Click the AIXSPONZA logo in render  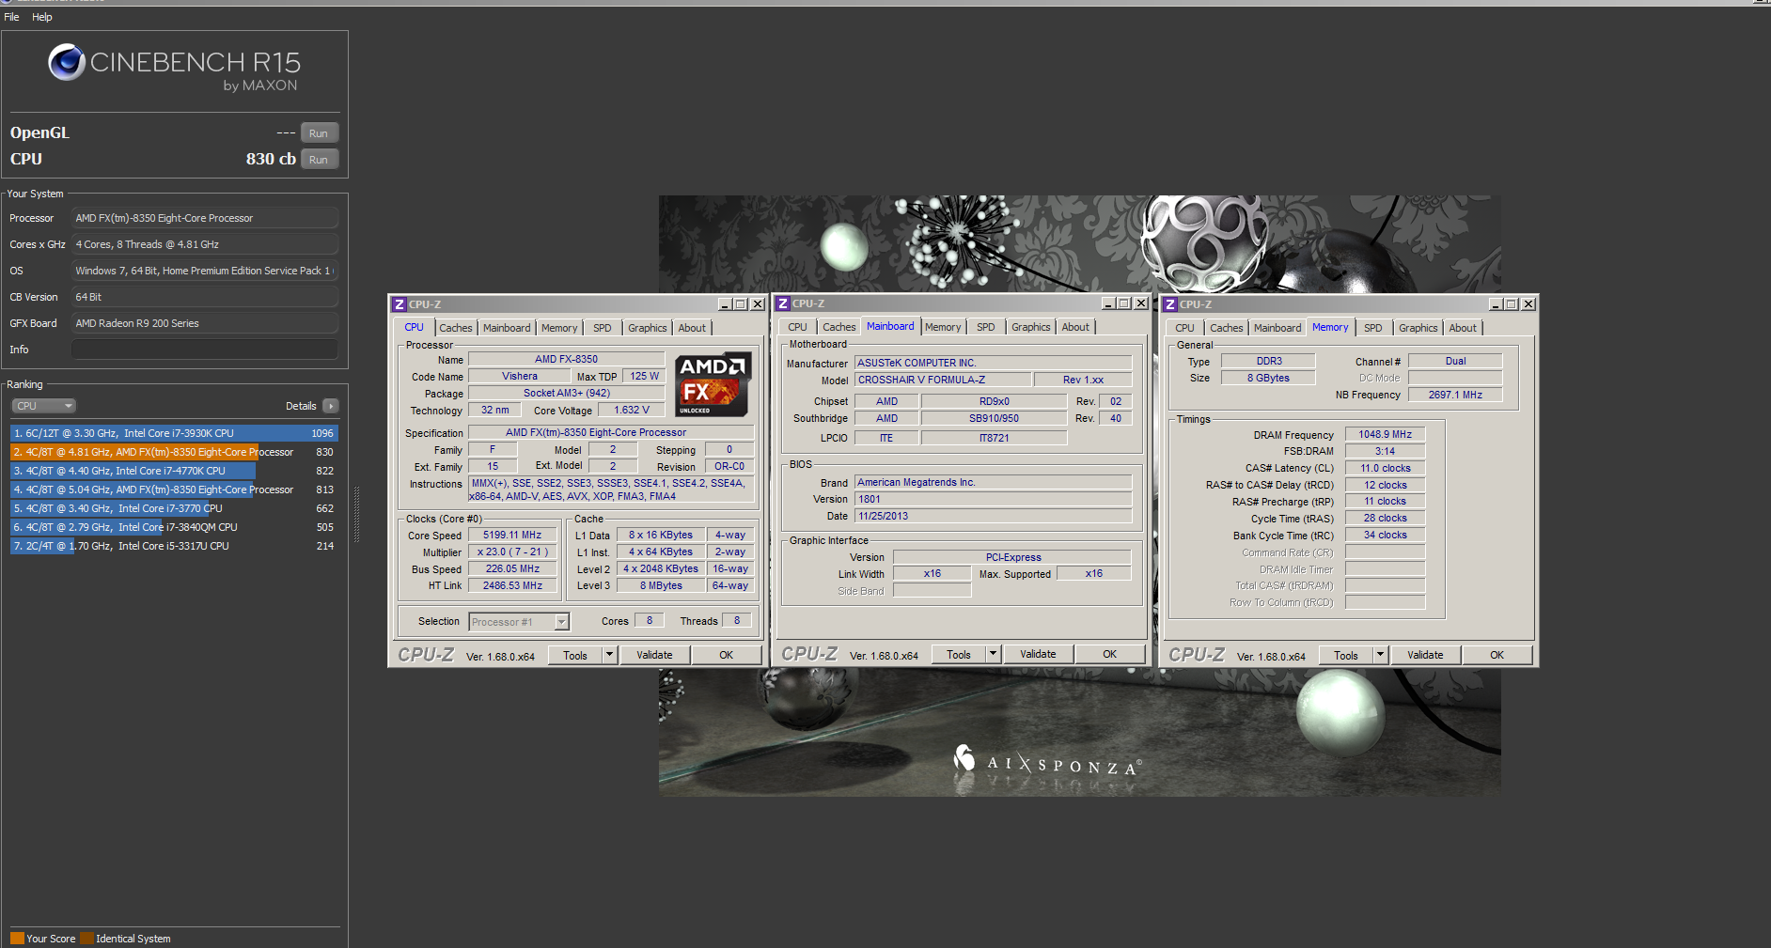[1046, 761]
